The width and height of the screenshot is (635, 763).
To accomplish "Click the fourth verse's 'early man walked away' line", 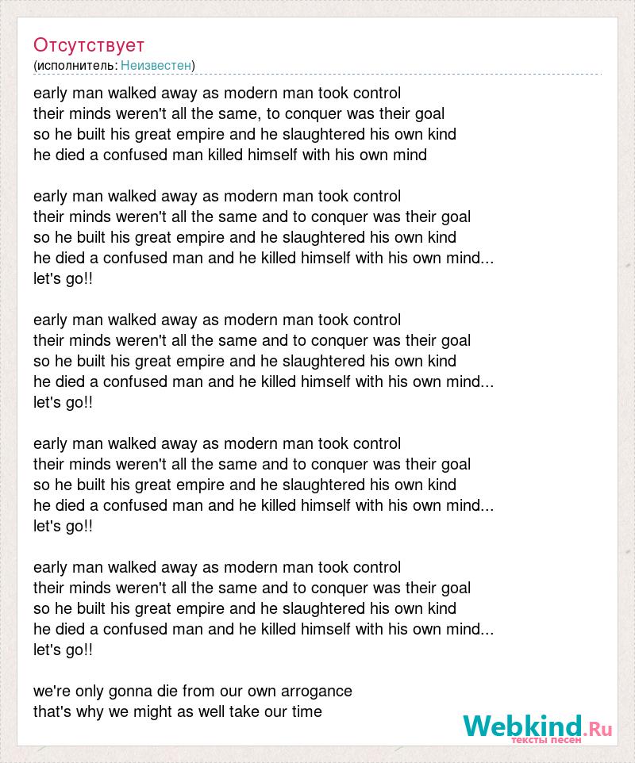I will point(217,444).
